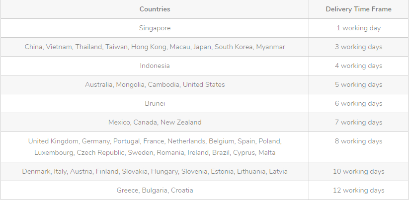Select the Singapore cell

[x=155, y=28]
